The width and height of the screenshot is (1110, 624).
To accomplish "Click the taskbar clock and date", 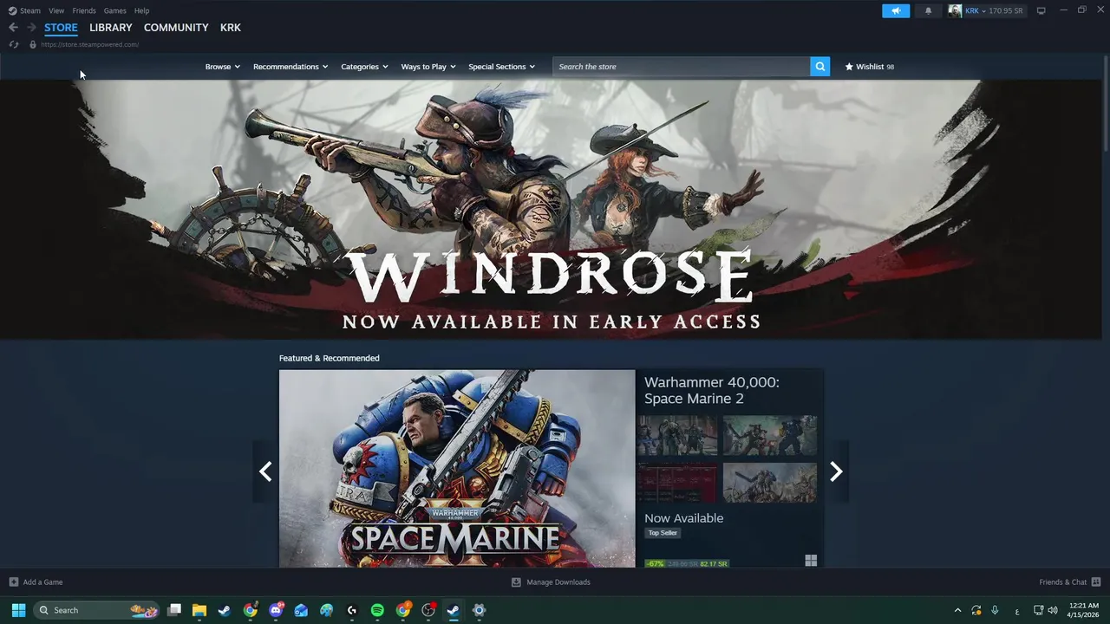I will pos(1084,610).
